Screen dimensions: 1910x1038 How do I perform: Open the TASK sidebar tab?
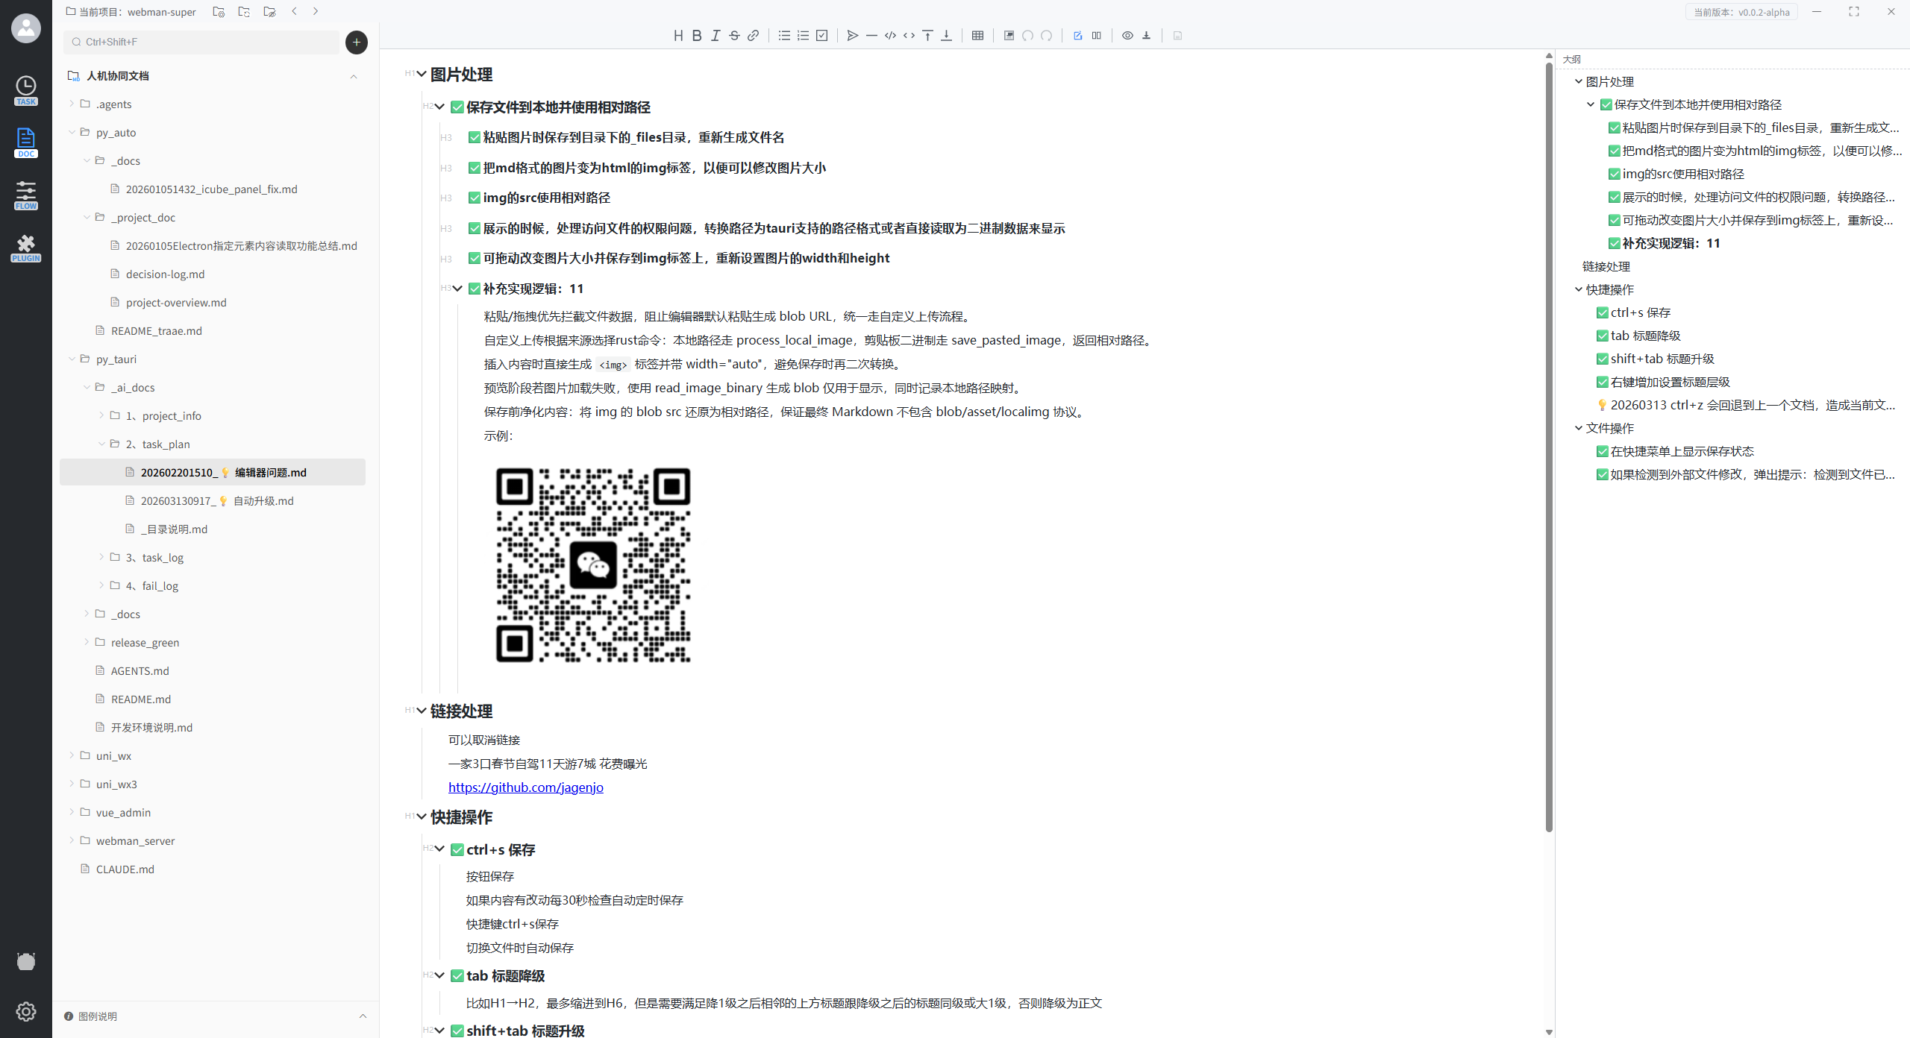point(26,90)
